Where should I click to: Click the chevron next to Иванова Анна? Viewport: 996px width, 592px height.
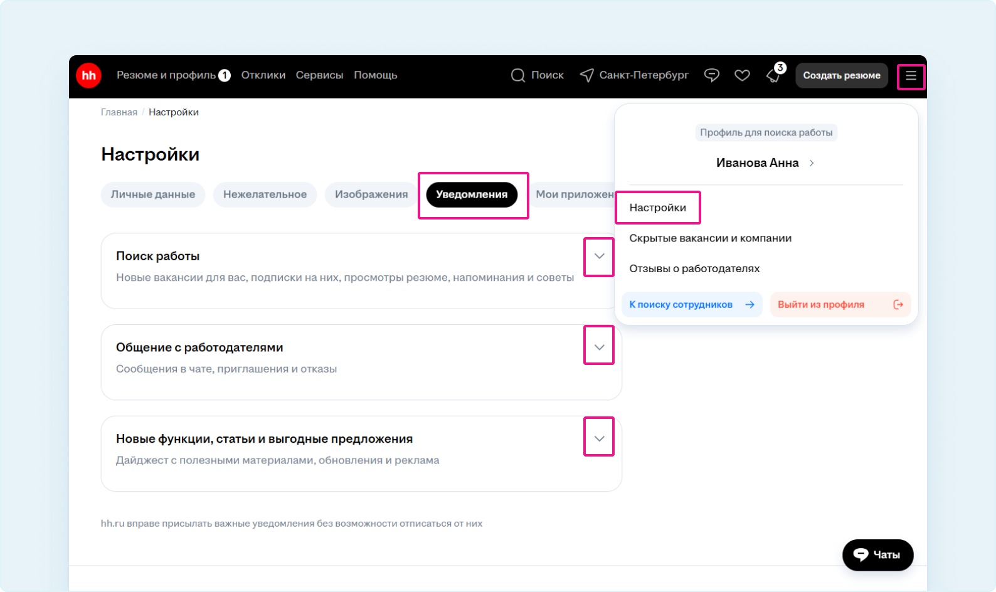tap(812, 163)
